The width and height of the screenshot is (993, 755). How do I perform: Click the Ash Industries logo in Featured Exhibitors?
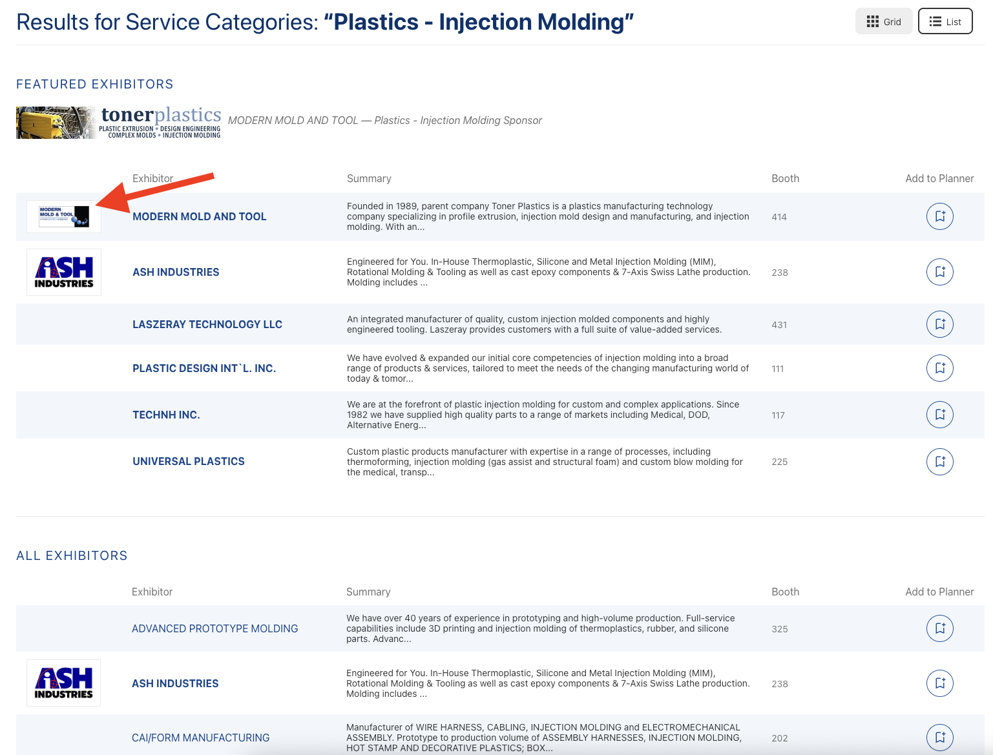tap(63, 273)
